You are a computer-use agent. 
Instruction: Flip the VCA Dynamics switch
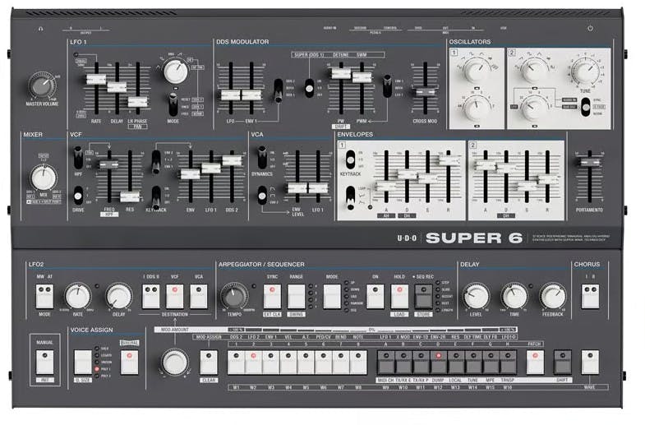[262, 158]
